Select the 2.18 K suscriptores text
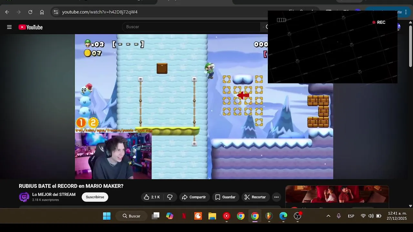This screenshot has height=232, width=413. (45, 200)
